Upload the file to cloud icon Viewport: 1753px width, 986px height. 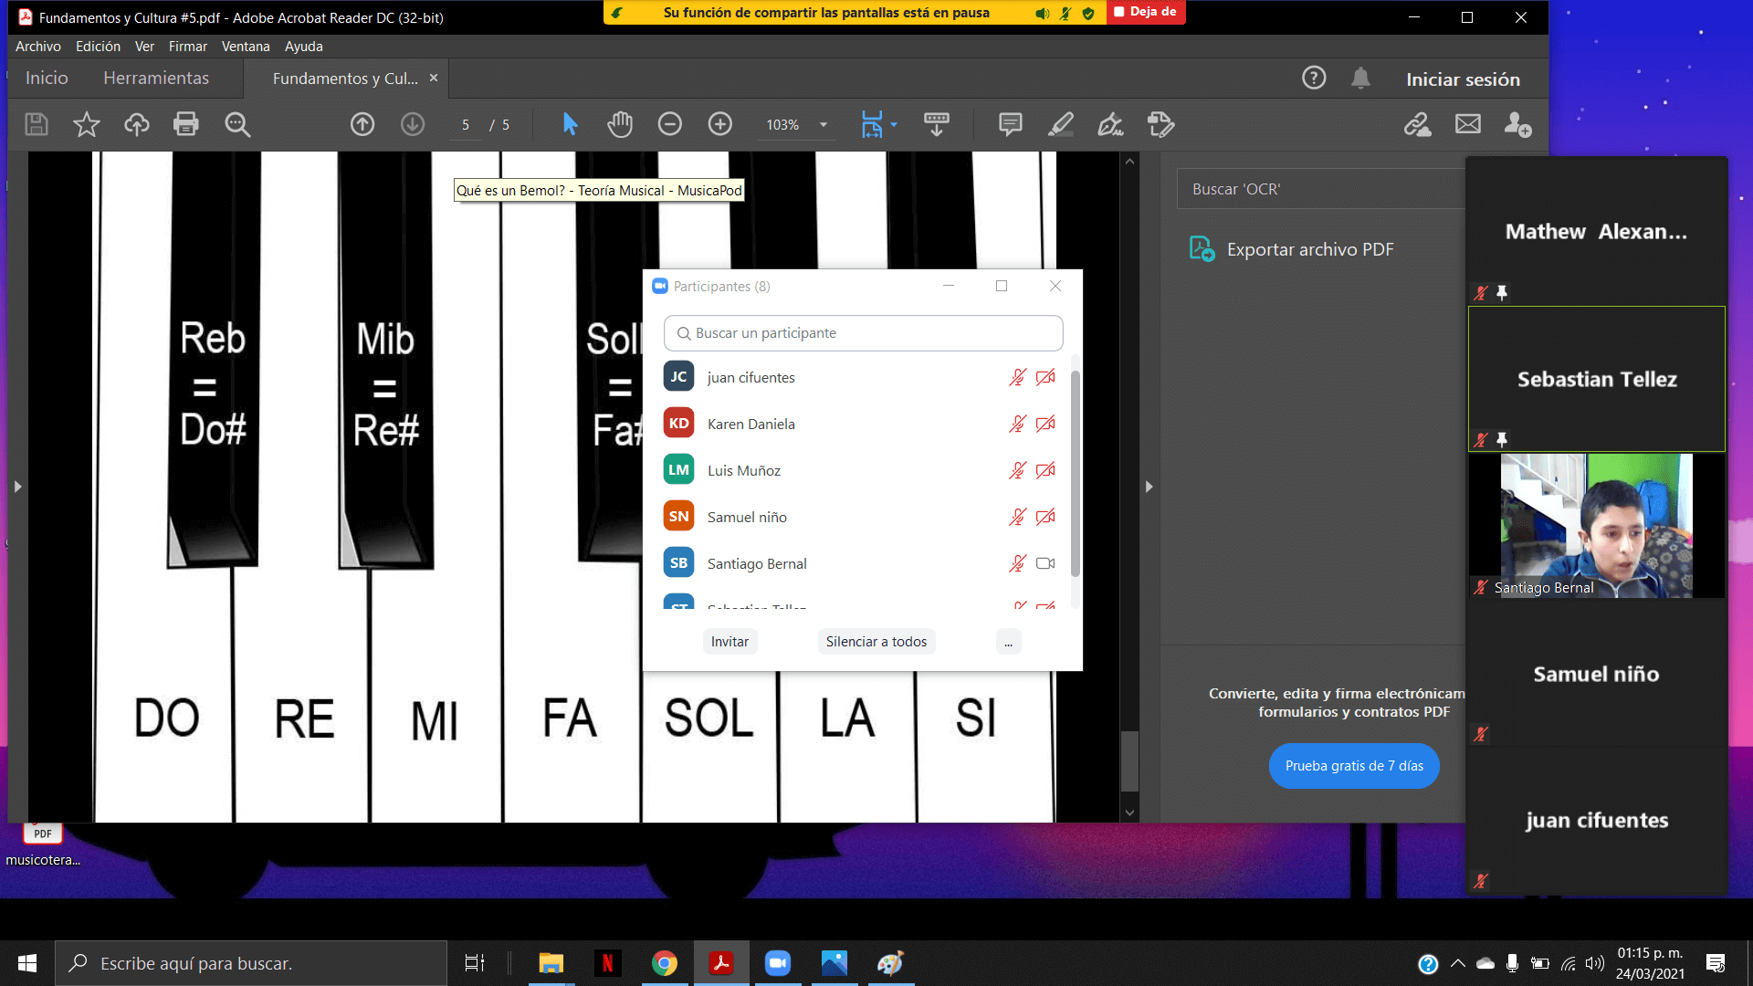137,124
